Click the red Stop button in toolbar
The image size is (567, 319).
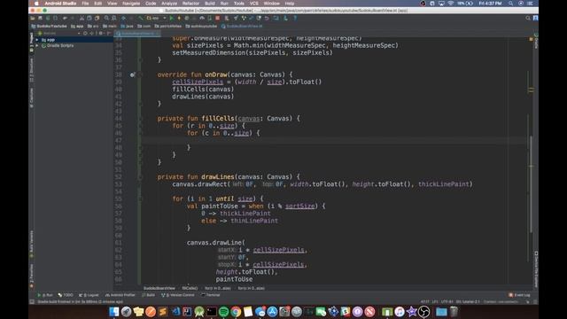coord(218,18)
